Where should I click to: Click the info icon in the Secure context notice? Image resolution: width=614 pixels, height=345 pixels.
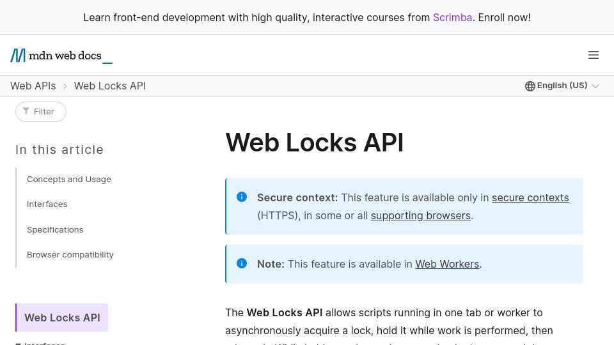(242, 197)
